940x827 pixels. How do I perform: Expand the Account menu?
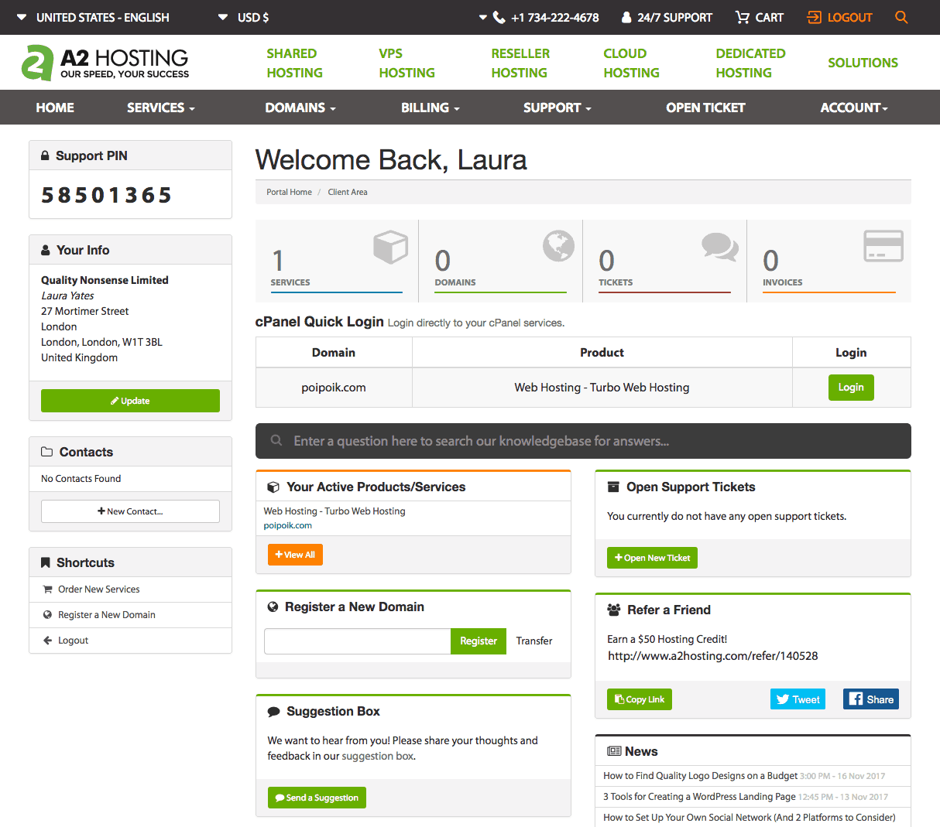point(854,108)
